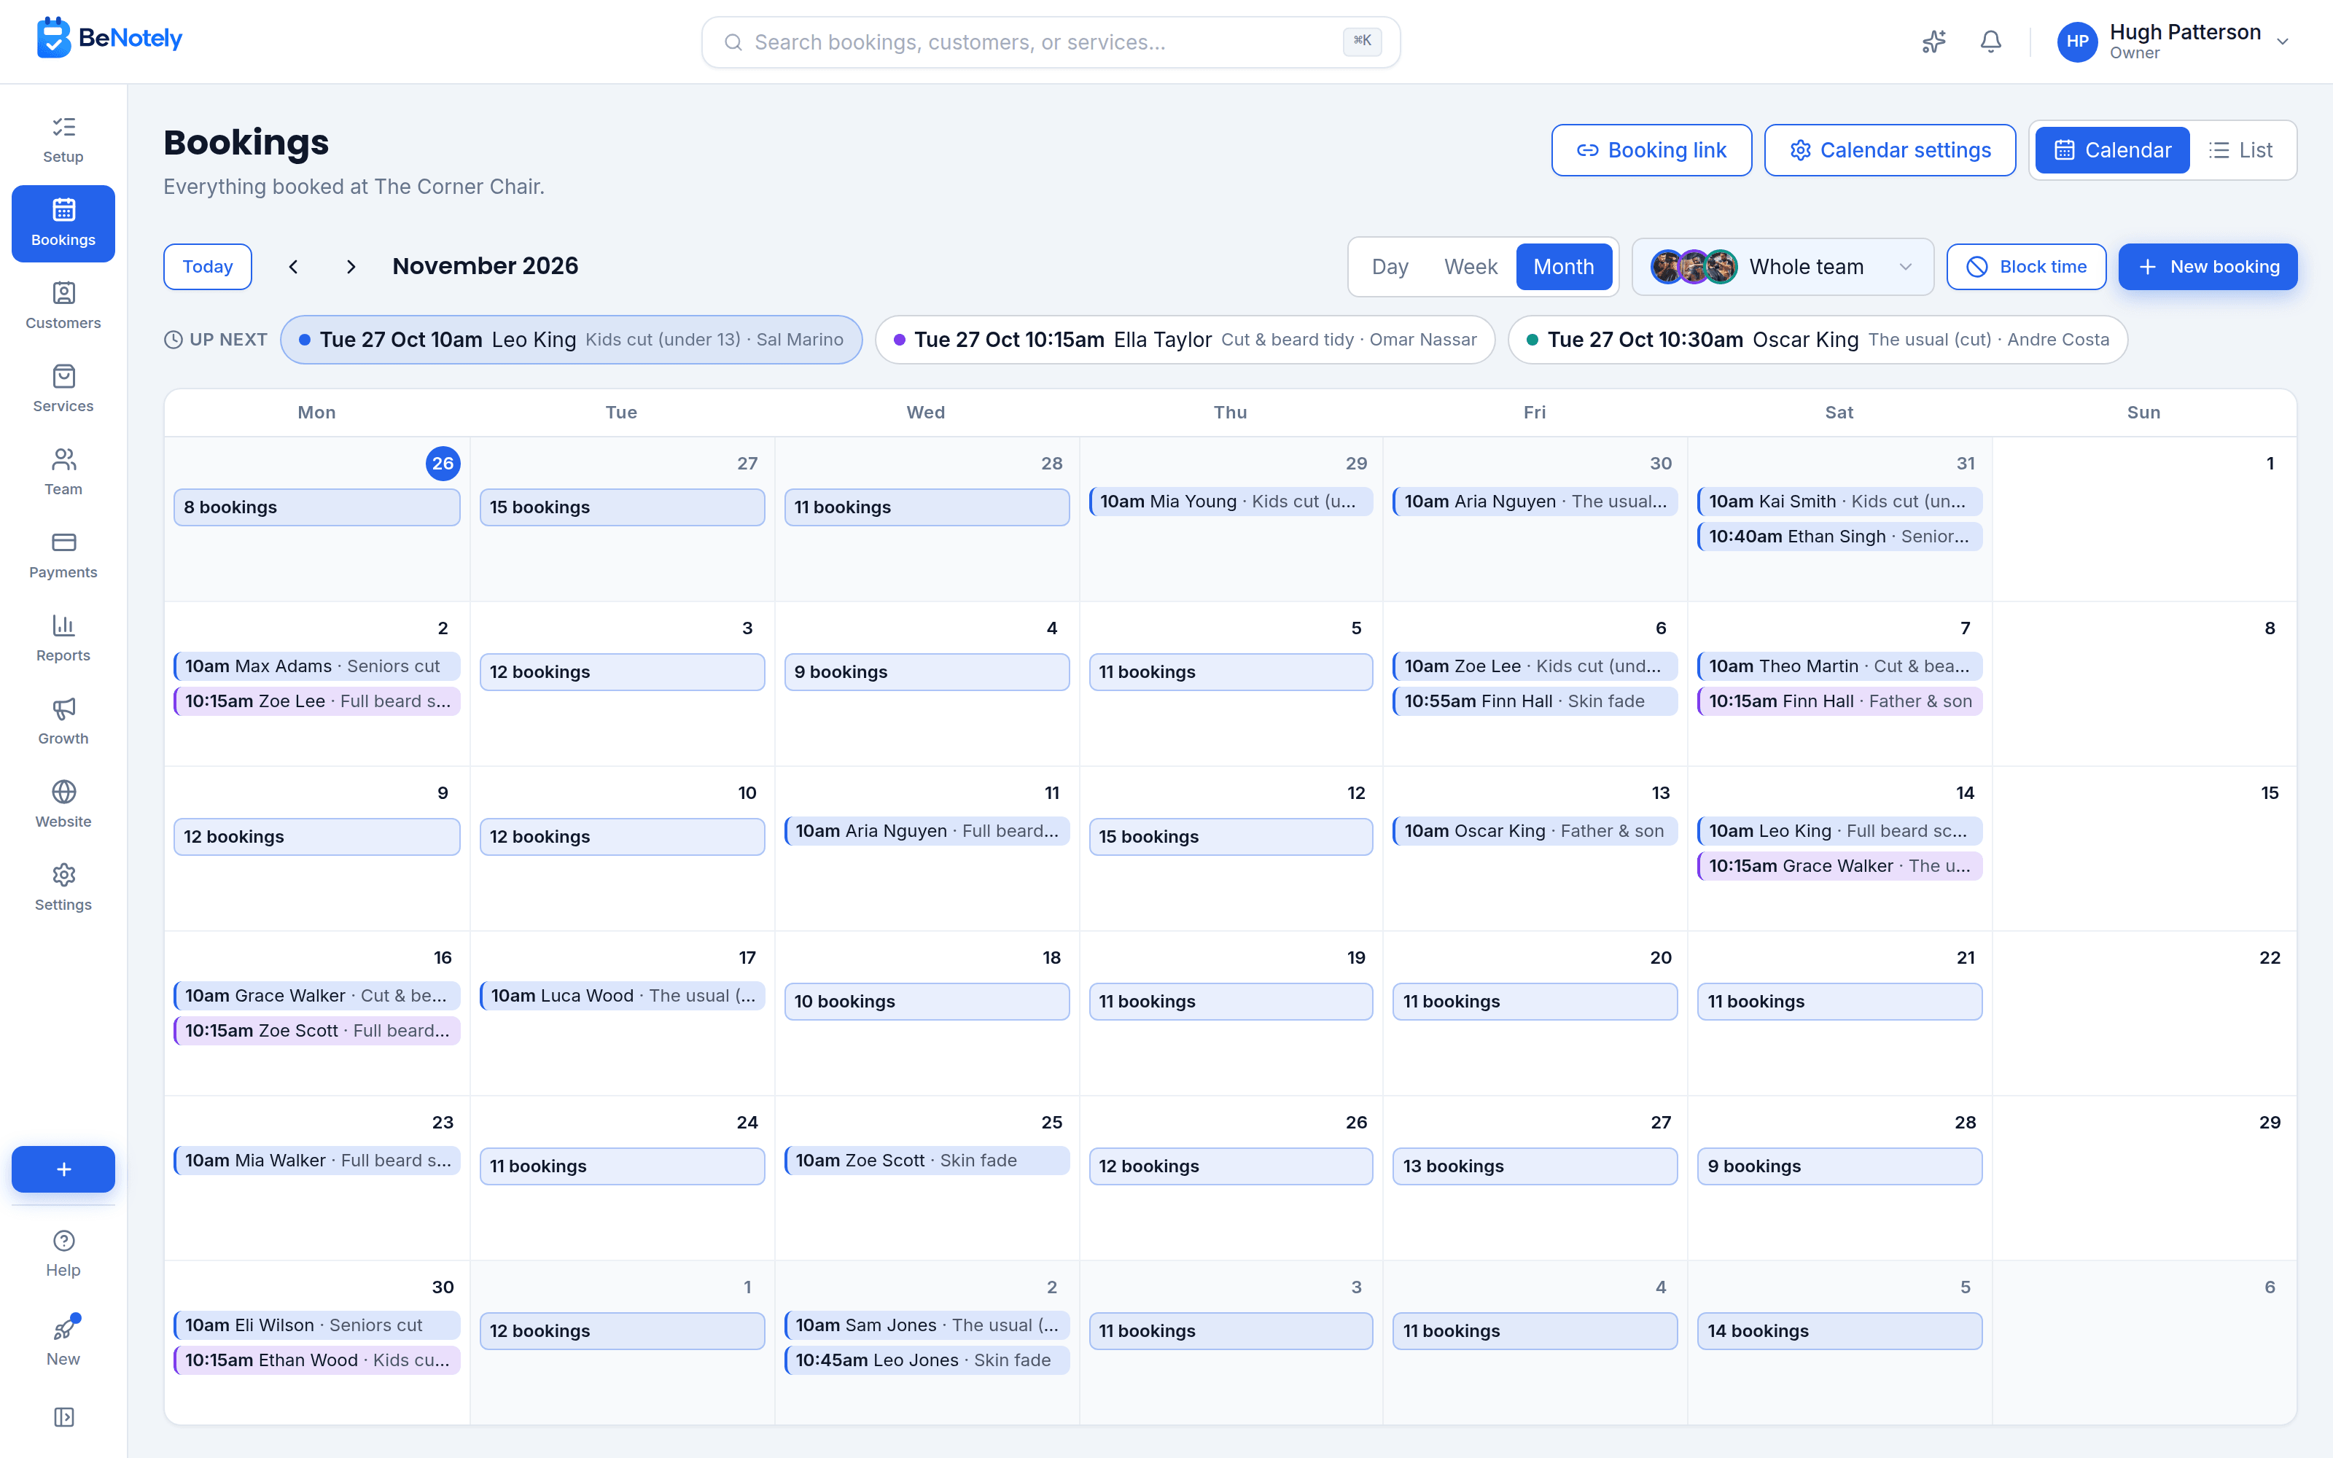Viewport: 2333px width, 1458px height.
Task: Open Customers in the sidebar
Action: click(63, 305)
